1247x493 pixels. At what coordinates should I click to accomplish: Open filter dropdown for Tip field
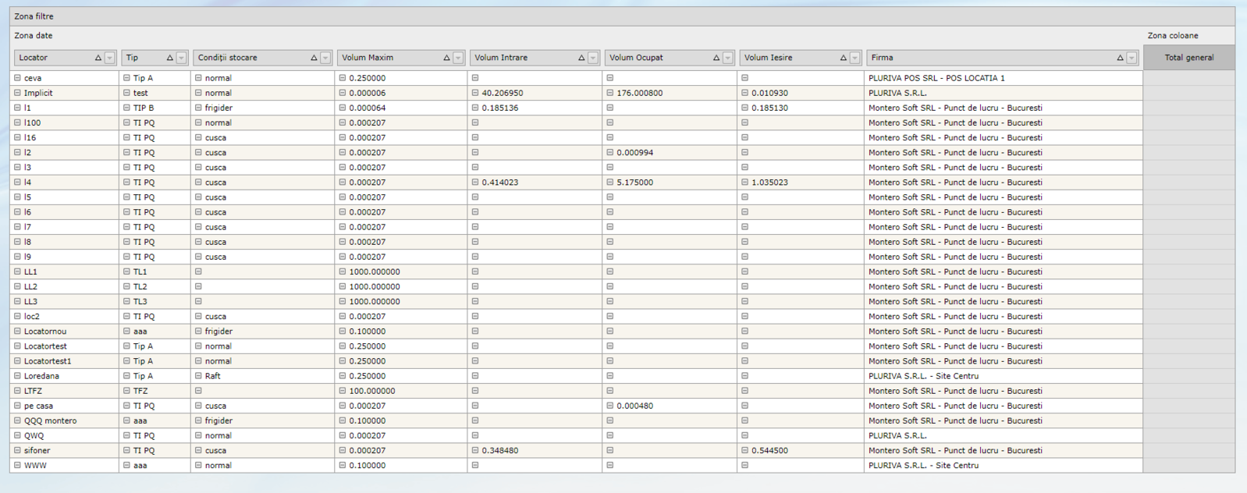click(181, 58)
